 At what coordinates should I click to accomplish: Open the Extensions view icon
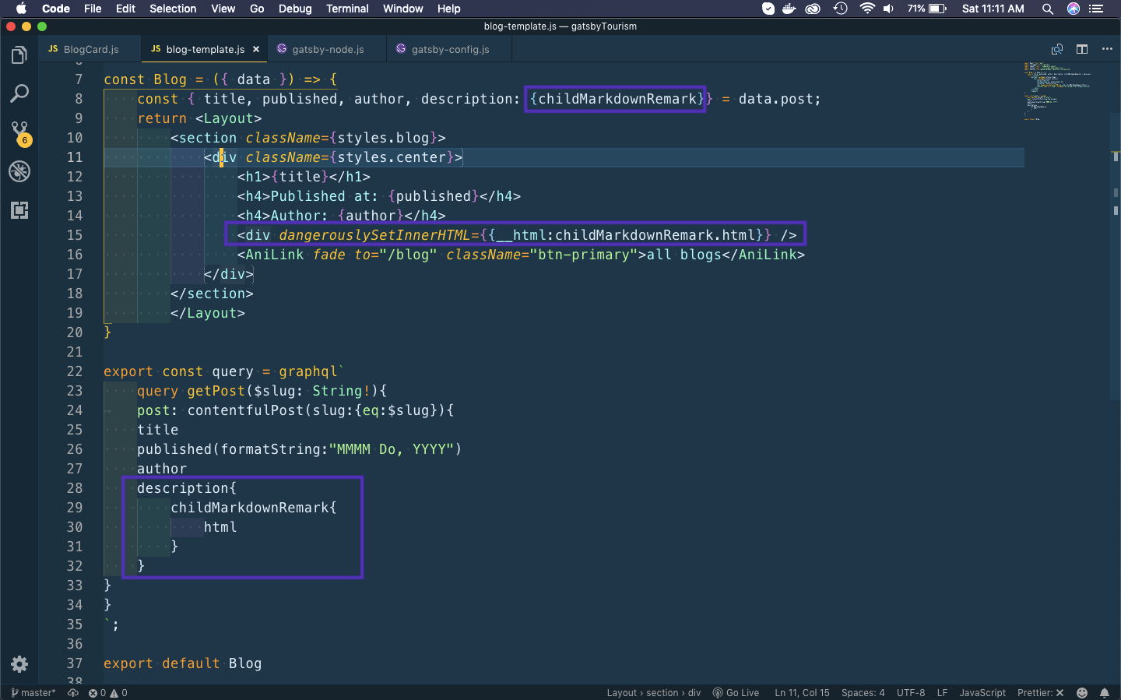(19, 210)
